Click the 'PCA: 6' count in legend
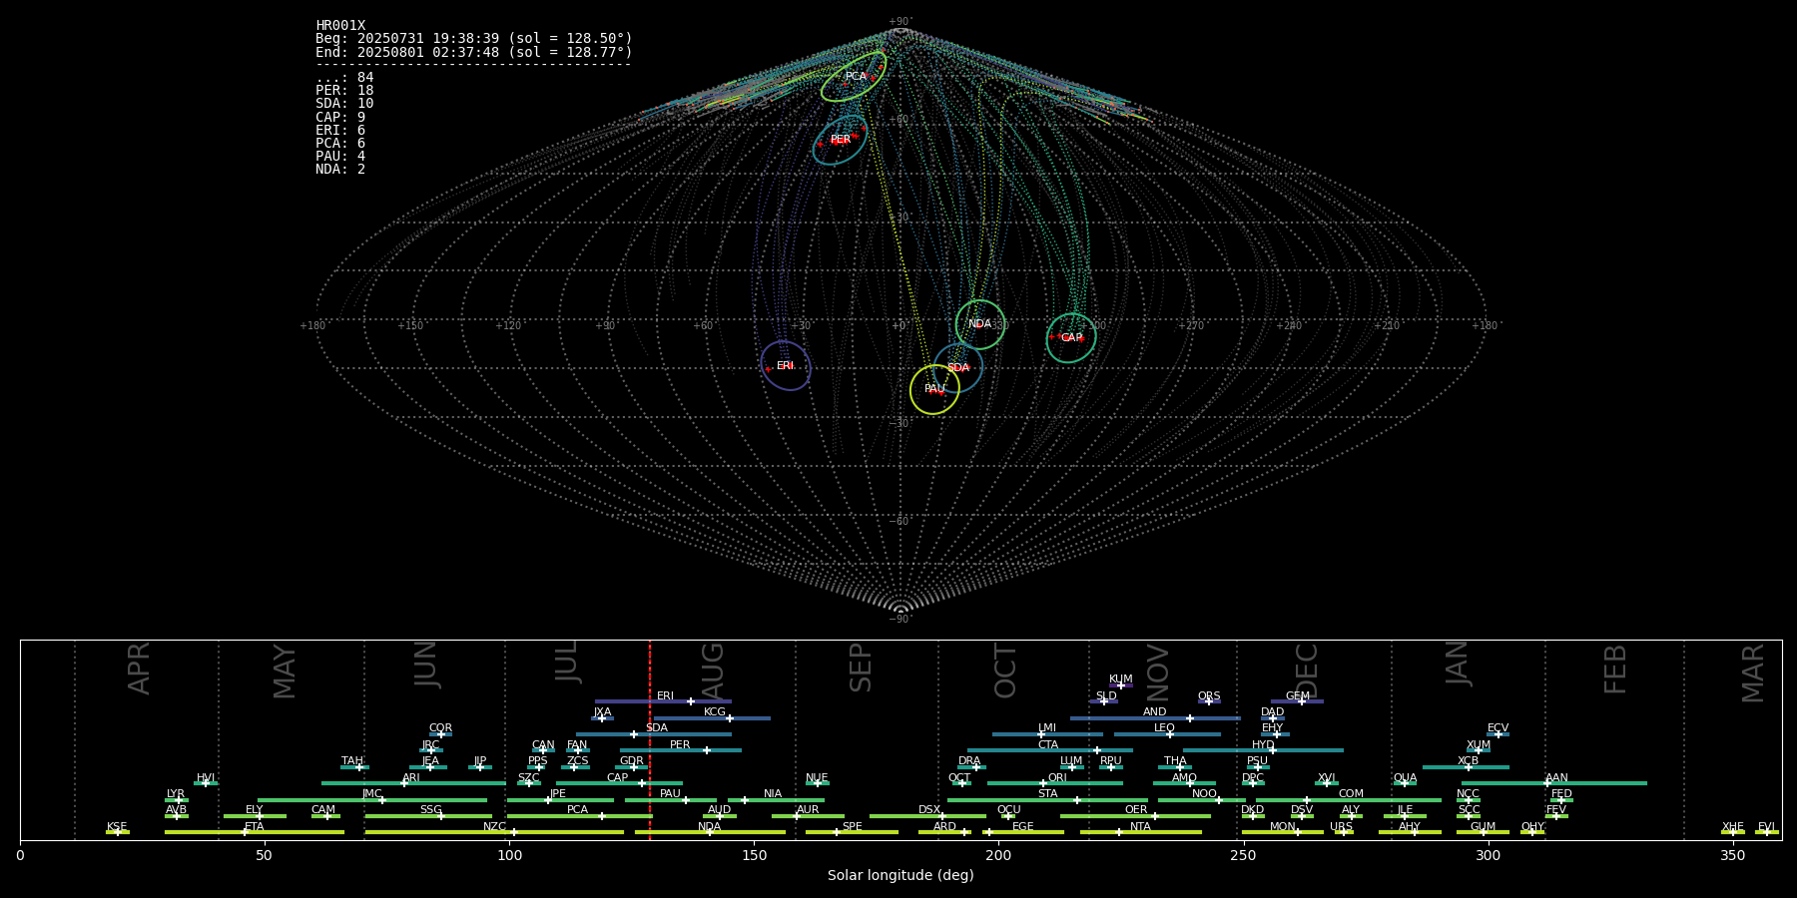 tap(340, 143)
